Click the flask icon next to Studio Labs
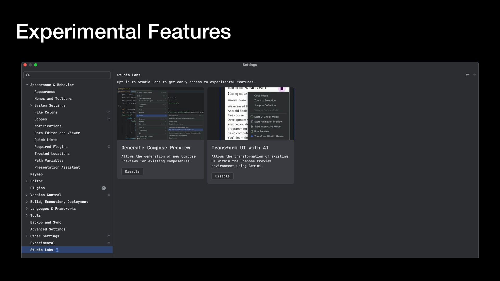The width and height of the screenshot is (500, 281). [57, 250]
